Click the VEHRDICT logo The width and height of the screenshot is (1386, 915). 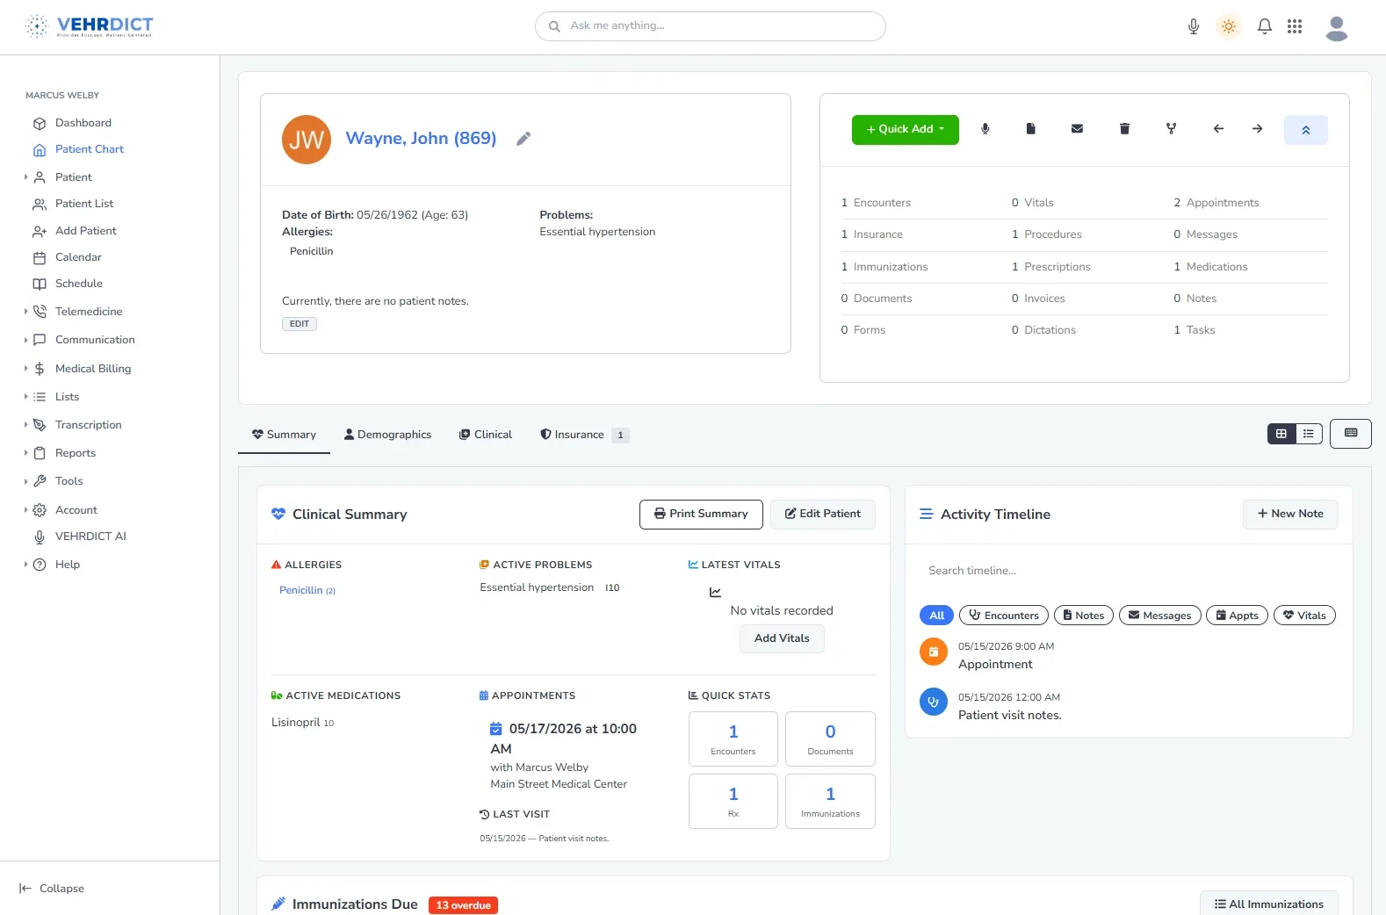[x=90, y=26]
